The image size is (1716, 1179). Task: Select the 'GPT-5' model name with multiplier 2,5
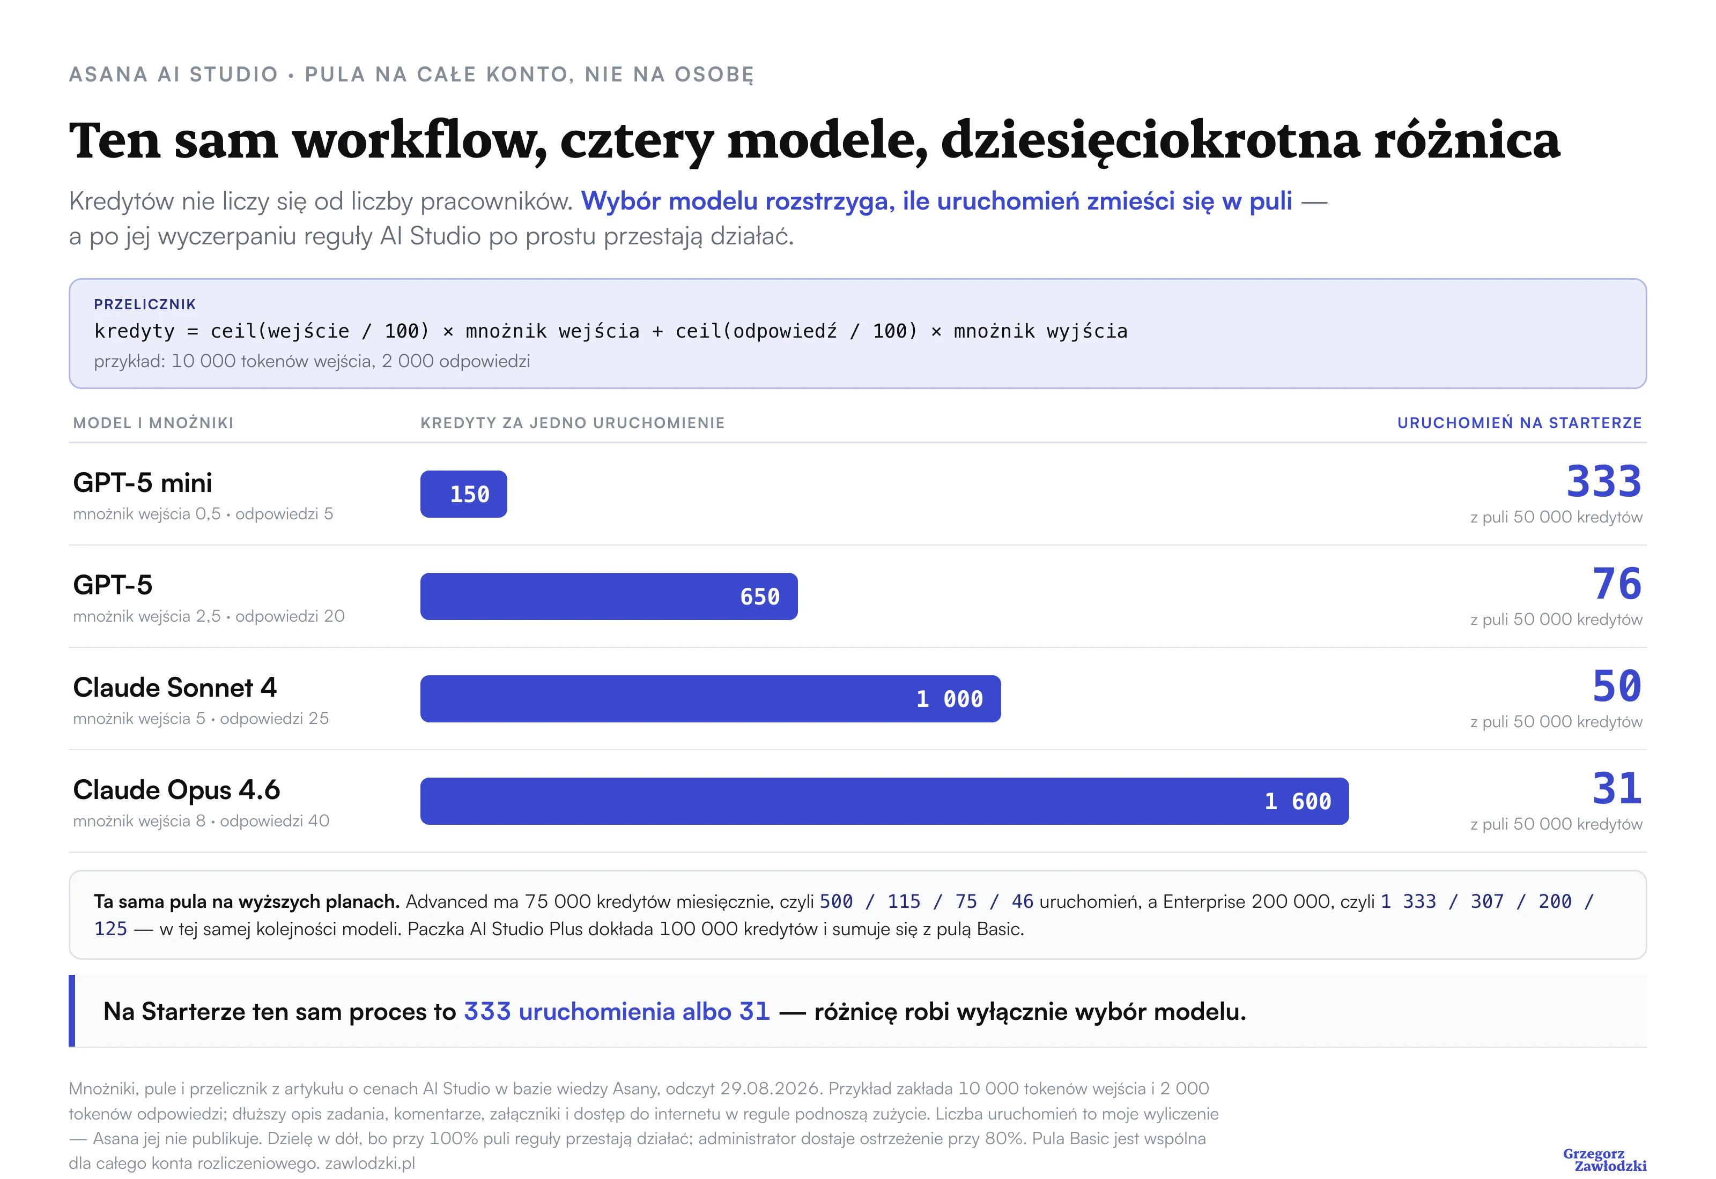click(x=113, y=585)
